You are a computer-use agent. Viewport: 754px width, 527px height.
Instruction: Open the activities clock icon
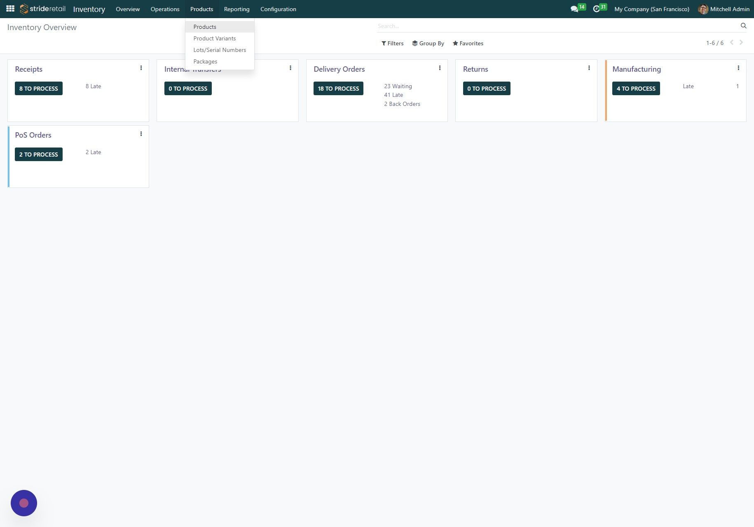[596, 9]
